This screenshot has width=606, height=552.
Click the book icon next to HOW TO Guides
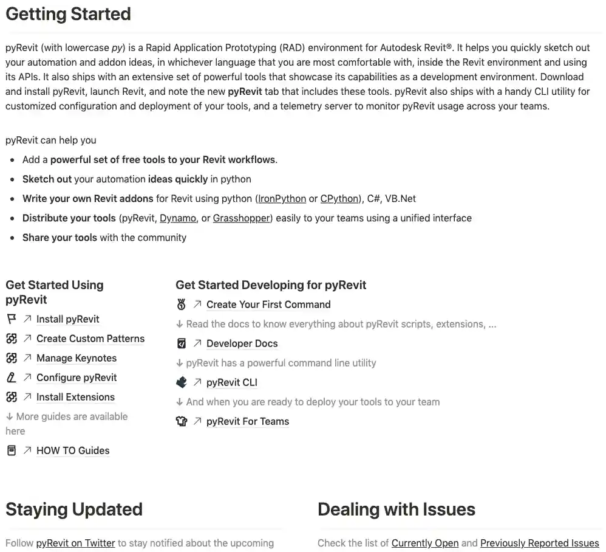point(11,450)
